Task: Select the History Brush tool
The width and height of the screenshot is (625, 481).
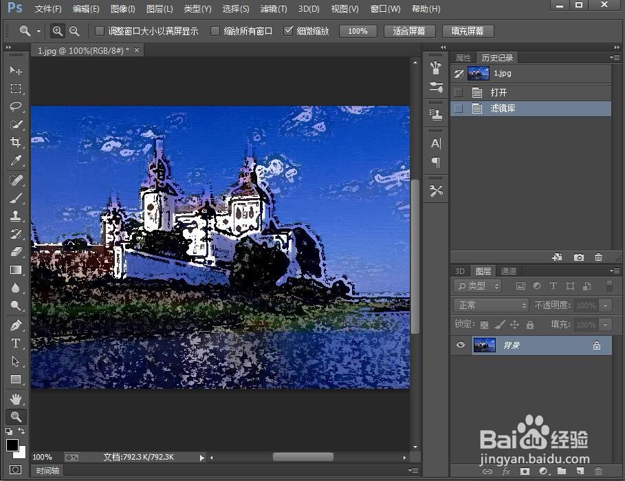Action: point(16,234)
